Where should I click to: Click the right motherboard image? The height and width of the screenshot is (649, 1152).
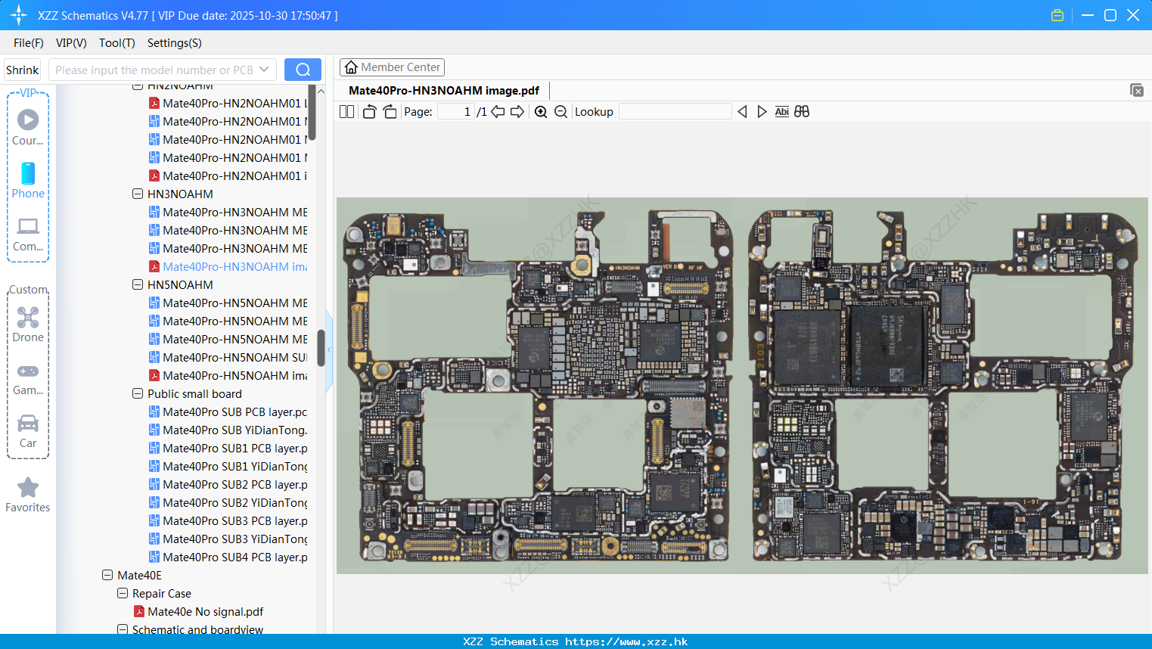tap(942, 386)
